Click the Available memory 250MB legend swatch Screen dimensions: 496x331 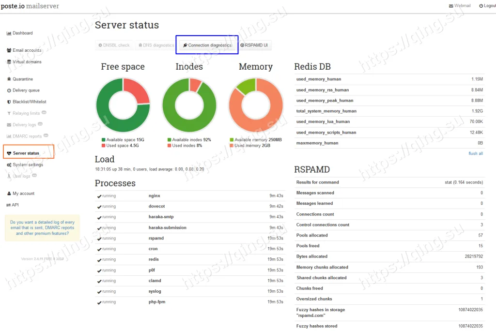click(232, 140)
